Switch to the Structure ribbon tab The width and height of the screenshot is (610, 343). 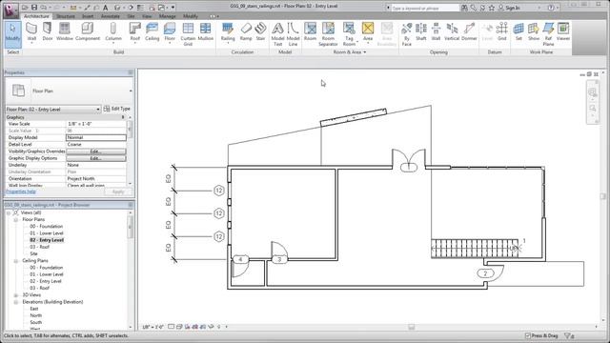(x=66, y=16)
